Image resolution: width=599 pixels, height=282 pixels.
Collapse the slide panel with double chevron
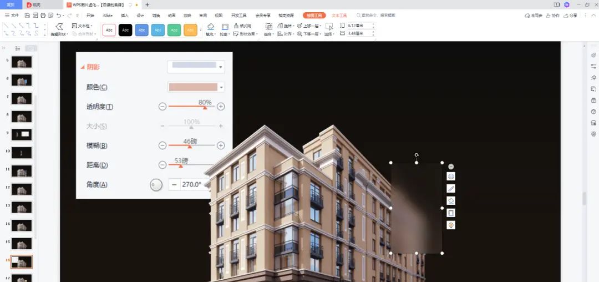3,48
